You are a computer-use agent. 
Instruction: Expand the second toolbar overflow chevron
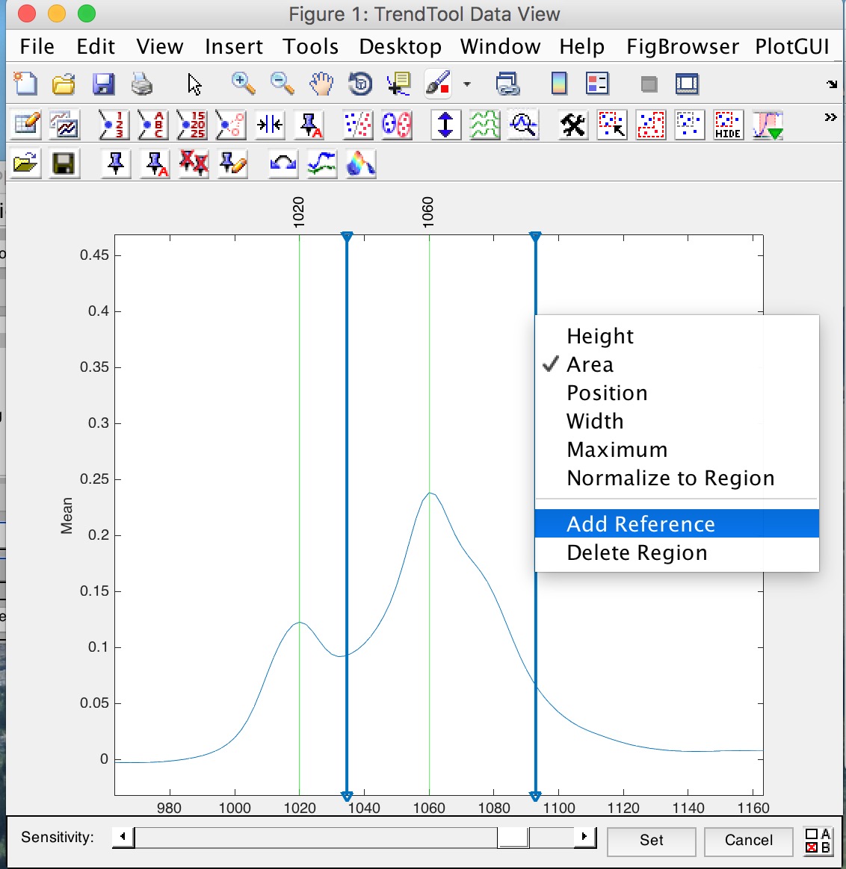coord(830,117)
